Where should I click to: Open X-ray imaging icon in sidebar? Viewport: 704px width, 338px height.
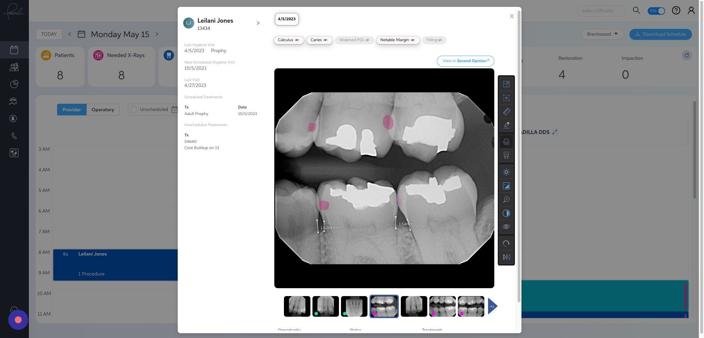point(14,153)
